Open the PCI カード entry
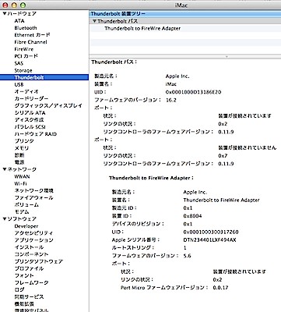This screenshot has height=312, width=281. (x=26, y=56)
